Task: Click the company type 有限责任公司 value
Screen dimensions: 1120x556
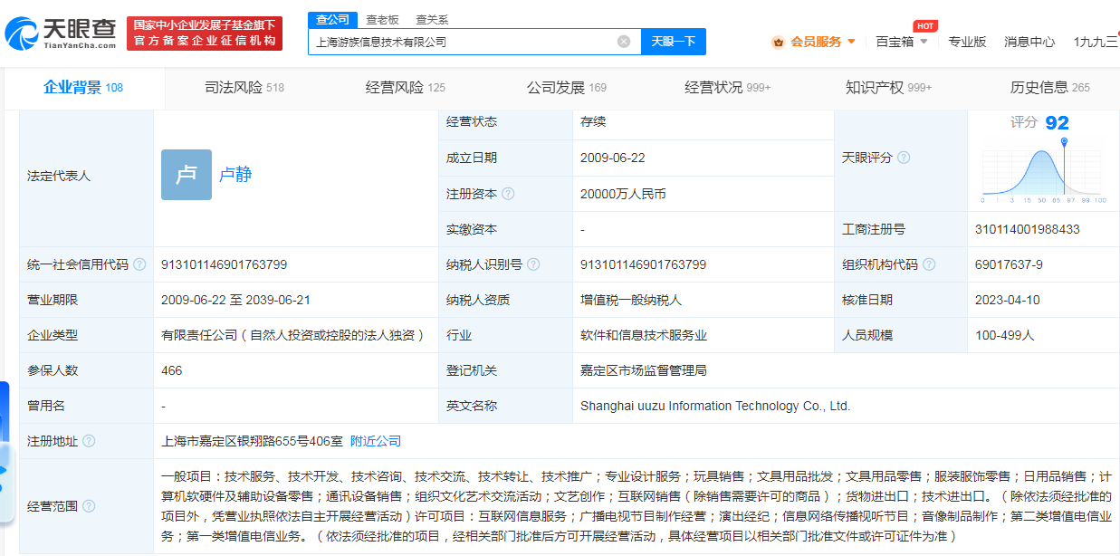Action: click(293, 335)
